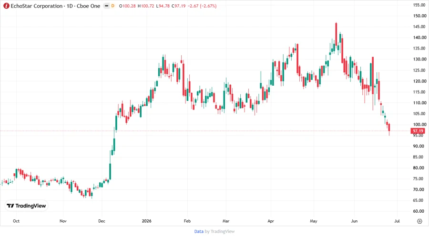The width and height of the screenshot is (429, 237).
Task: Click the low value L94.78
Action: pyautogui.click(x=163, y=6)
